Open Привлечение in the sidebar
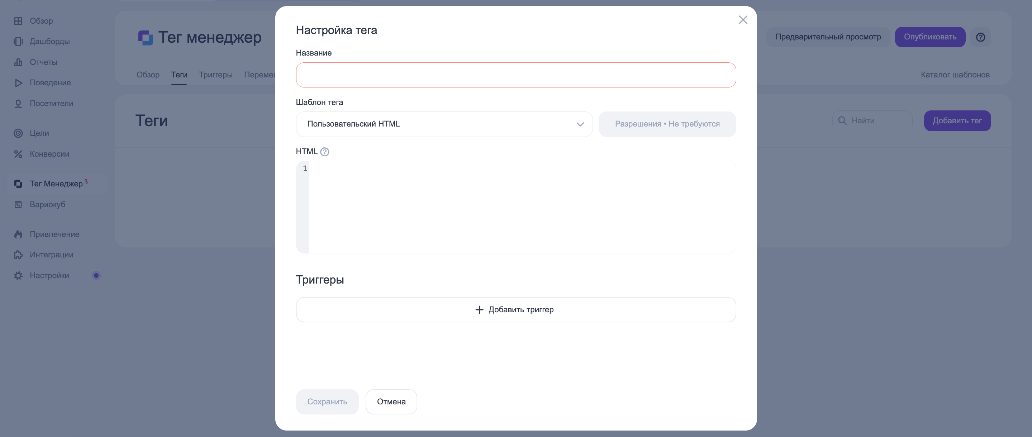This screenshot has height=437, width=1032. click(54, 234)
